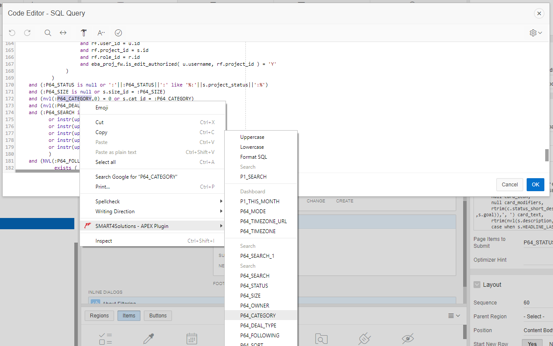Insert P64_OWNER from submenu
553x346 pixels.
[261, 306]
